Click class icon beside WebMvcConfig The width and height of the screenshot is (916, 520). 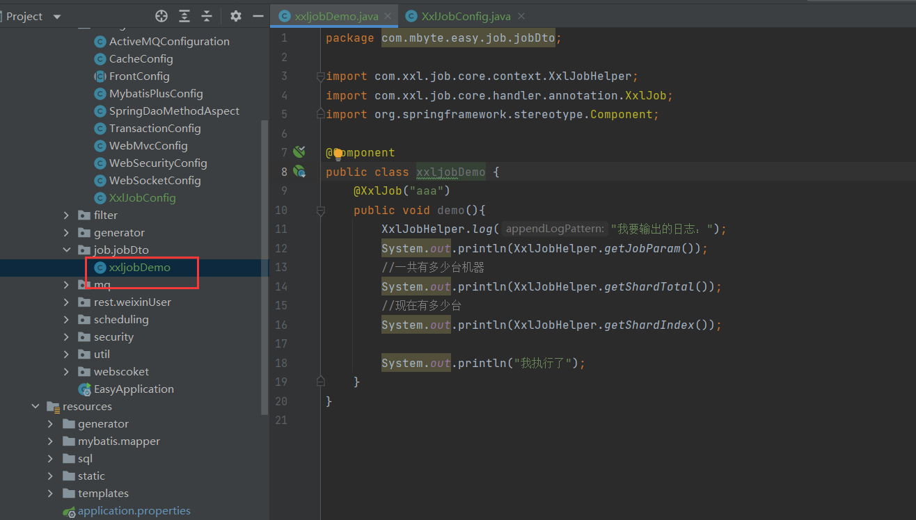pyautogui.click(x=100, y=146)
